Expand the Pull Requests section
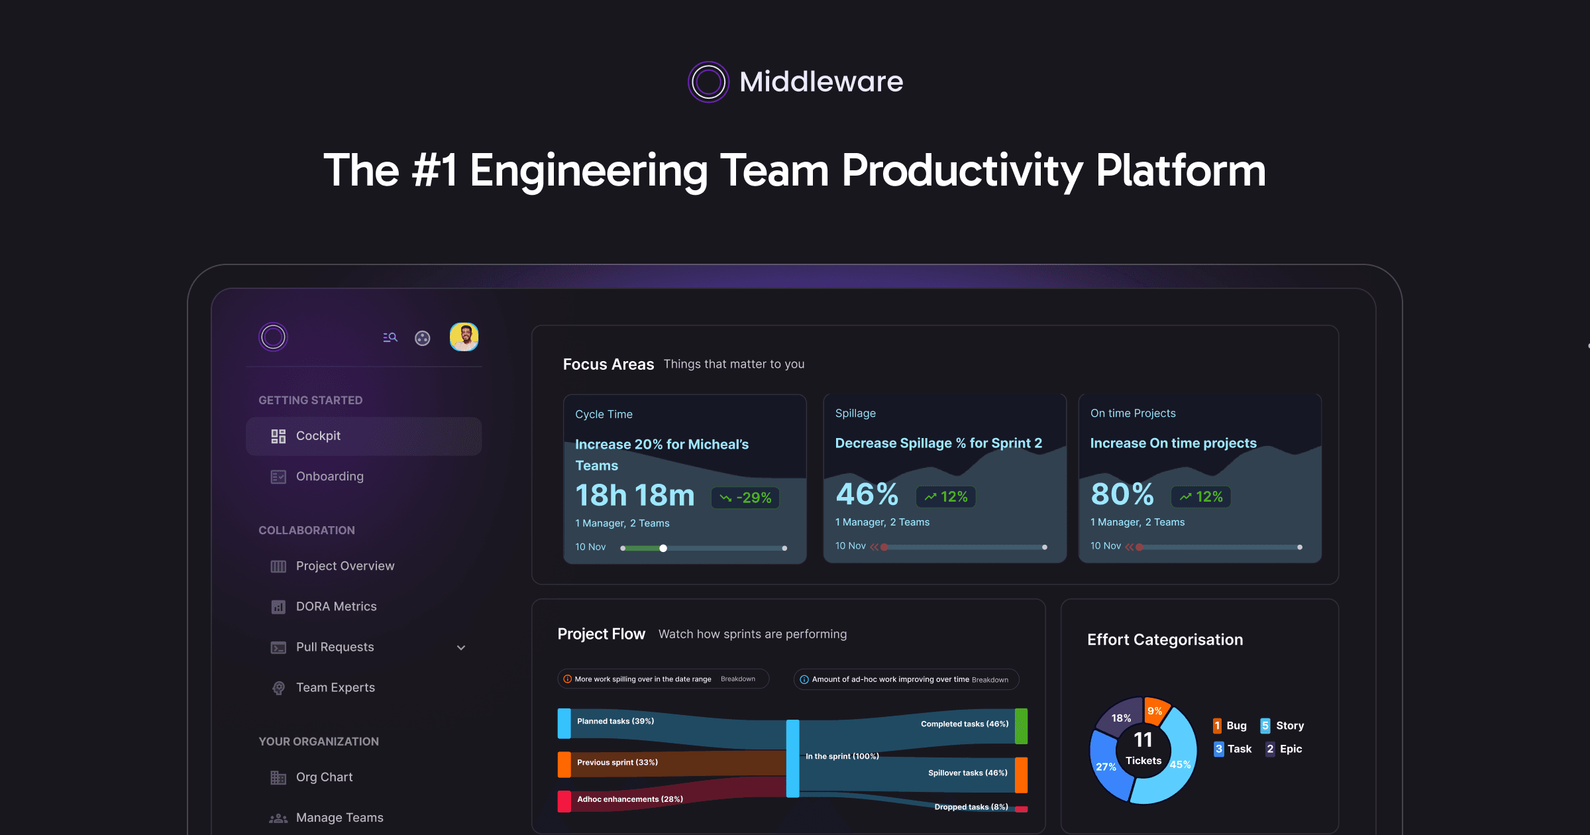This screenshot has width=1590, height=835. (461, 647)
